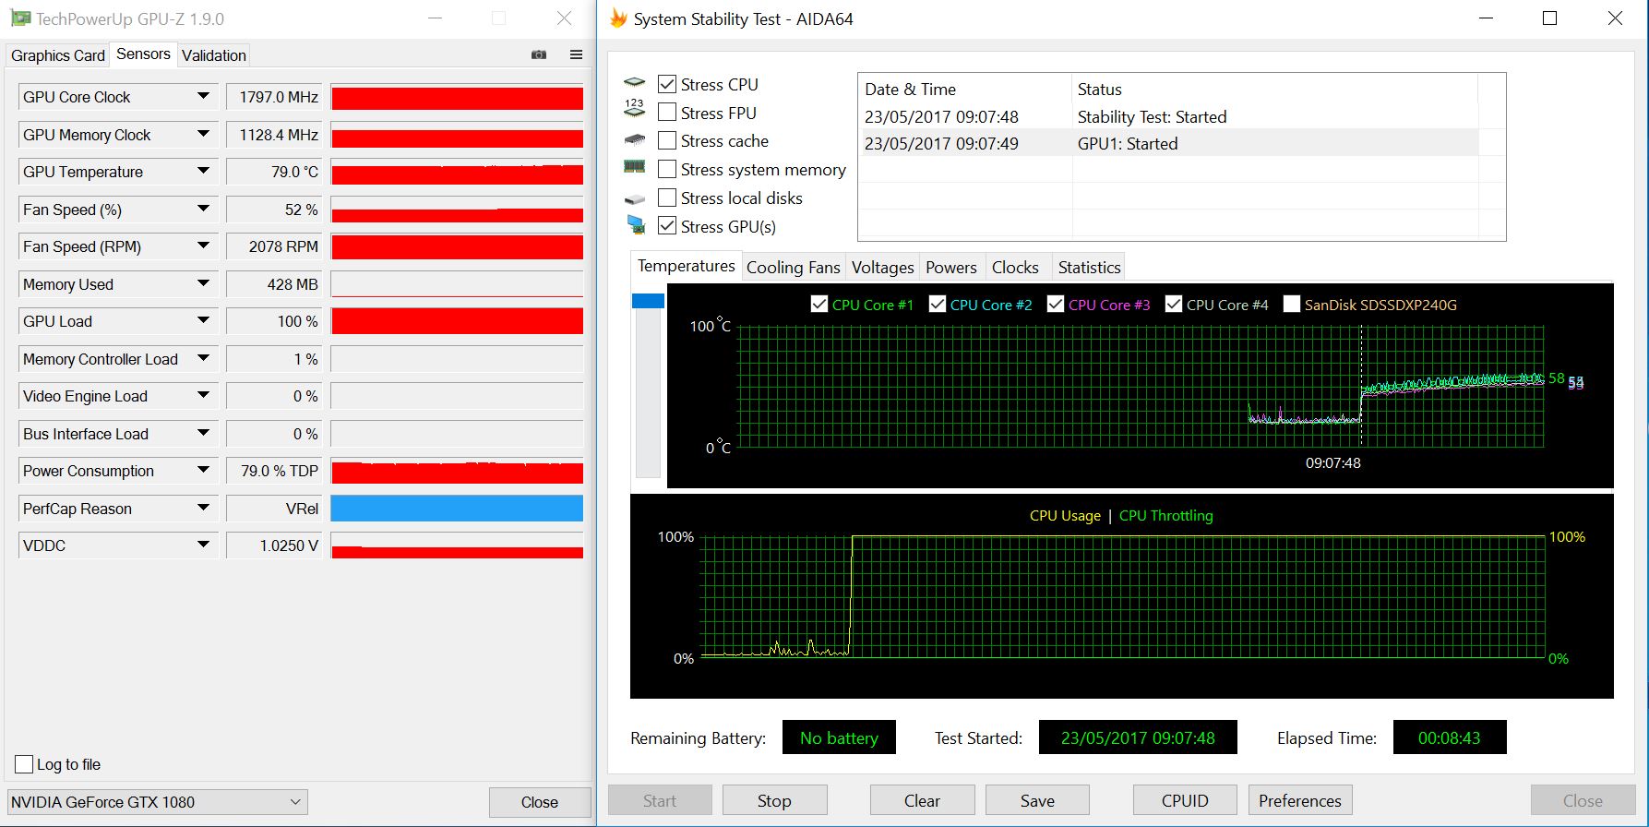Open the GPU Temperature sensor dropdown

click(203, 172)
